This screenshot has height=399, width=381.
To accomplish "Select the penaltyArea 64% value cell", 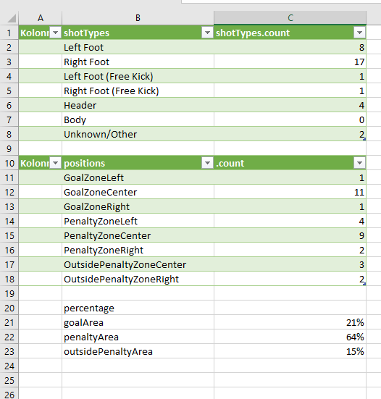I will click(290, 337).
